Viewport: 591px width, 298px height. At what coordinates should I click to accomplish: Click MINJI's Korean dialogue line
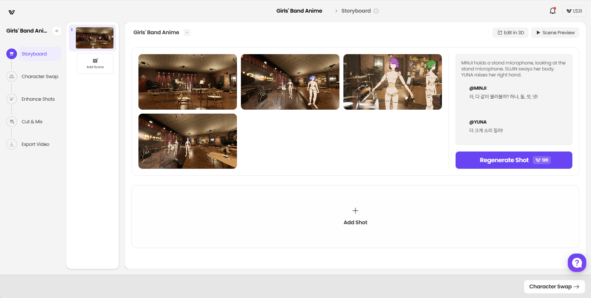click(503, 97)
